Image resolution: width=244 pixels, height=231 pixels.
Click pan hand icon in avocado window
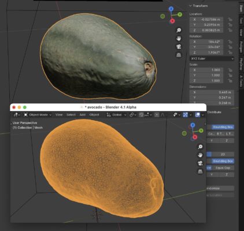[x=200, y=155]
